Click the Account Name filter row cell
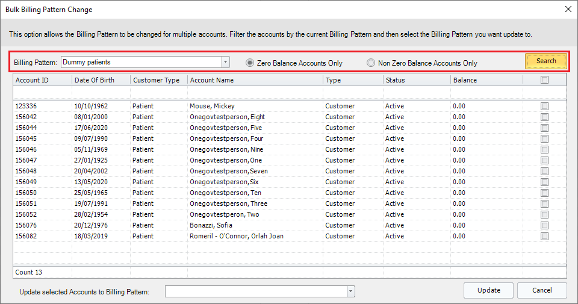Viewport: 578px width, 304px height. (x=255, y=93)
